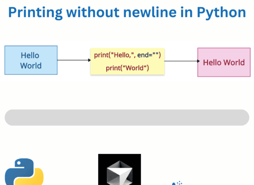Click the black cube logo image

[x=120, y=170]
